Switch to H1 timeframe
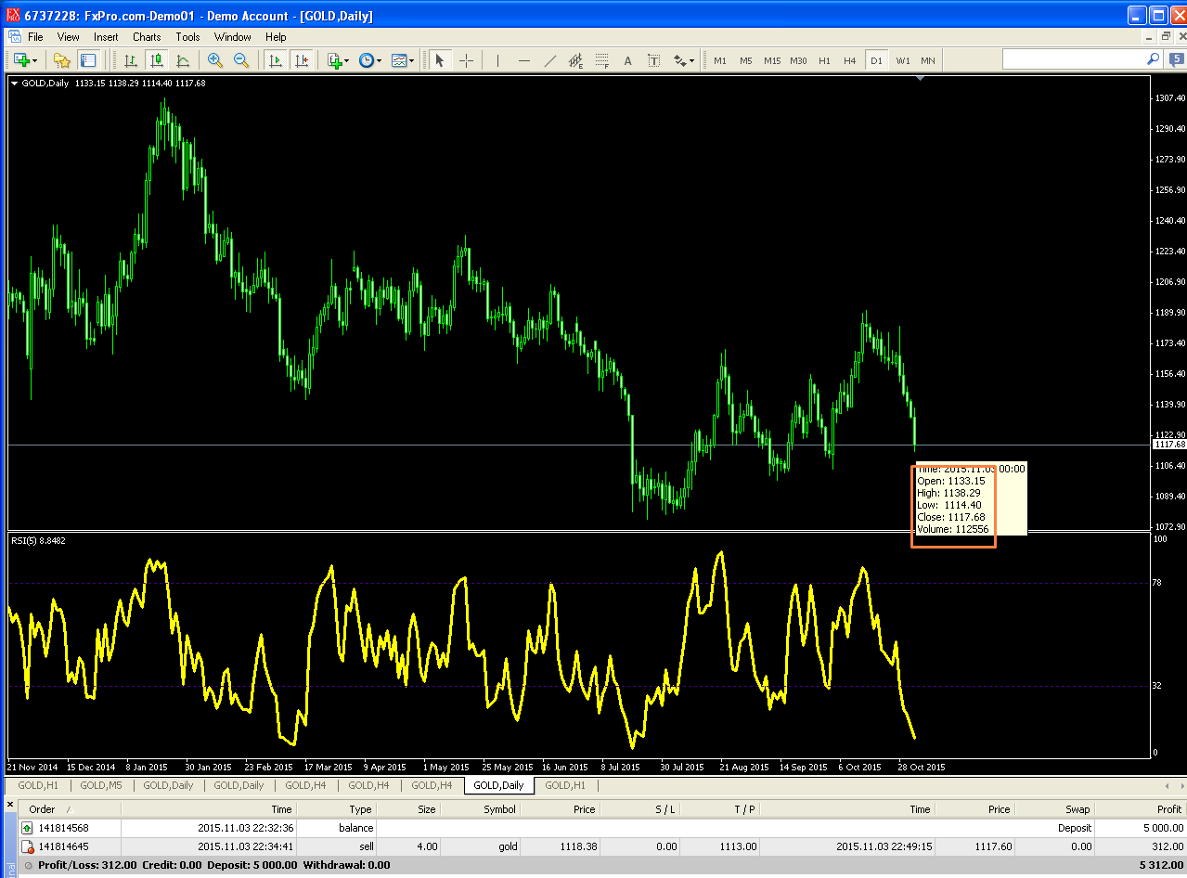 pos(824,60)
